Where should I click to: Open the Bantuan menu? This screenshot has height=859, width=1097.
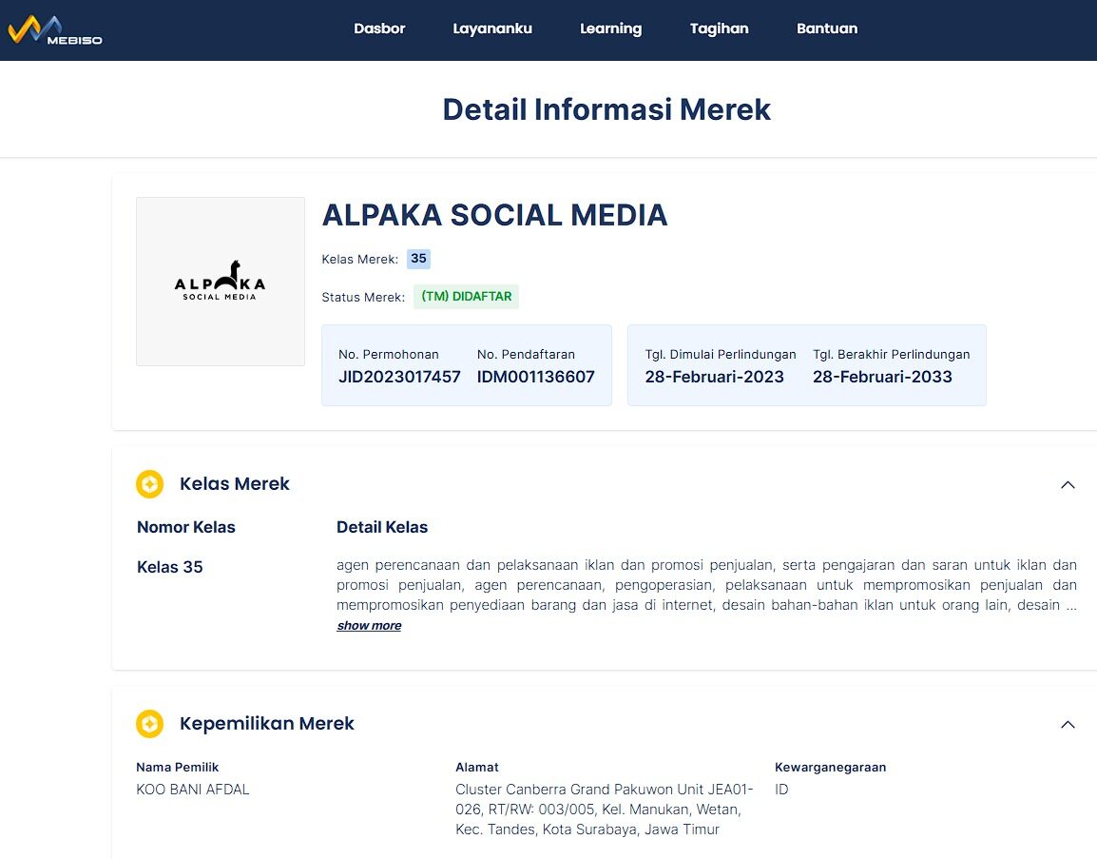click(x=827, y=29)
